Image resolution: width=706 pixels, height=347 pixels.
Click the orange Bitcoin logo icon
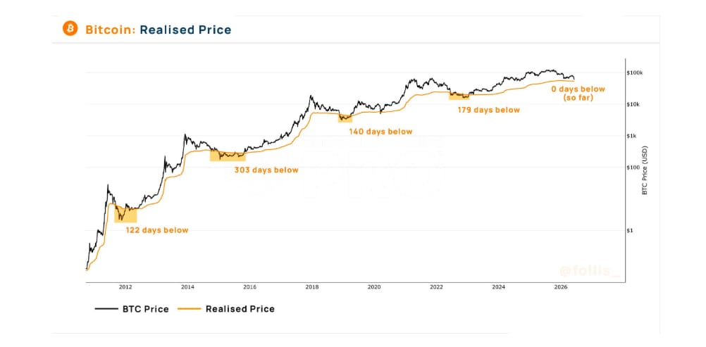pyautogui.click(x=70, y=28)
